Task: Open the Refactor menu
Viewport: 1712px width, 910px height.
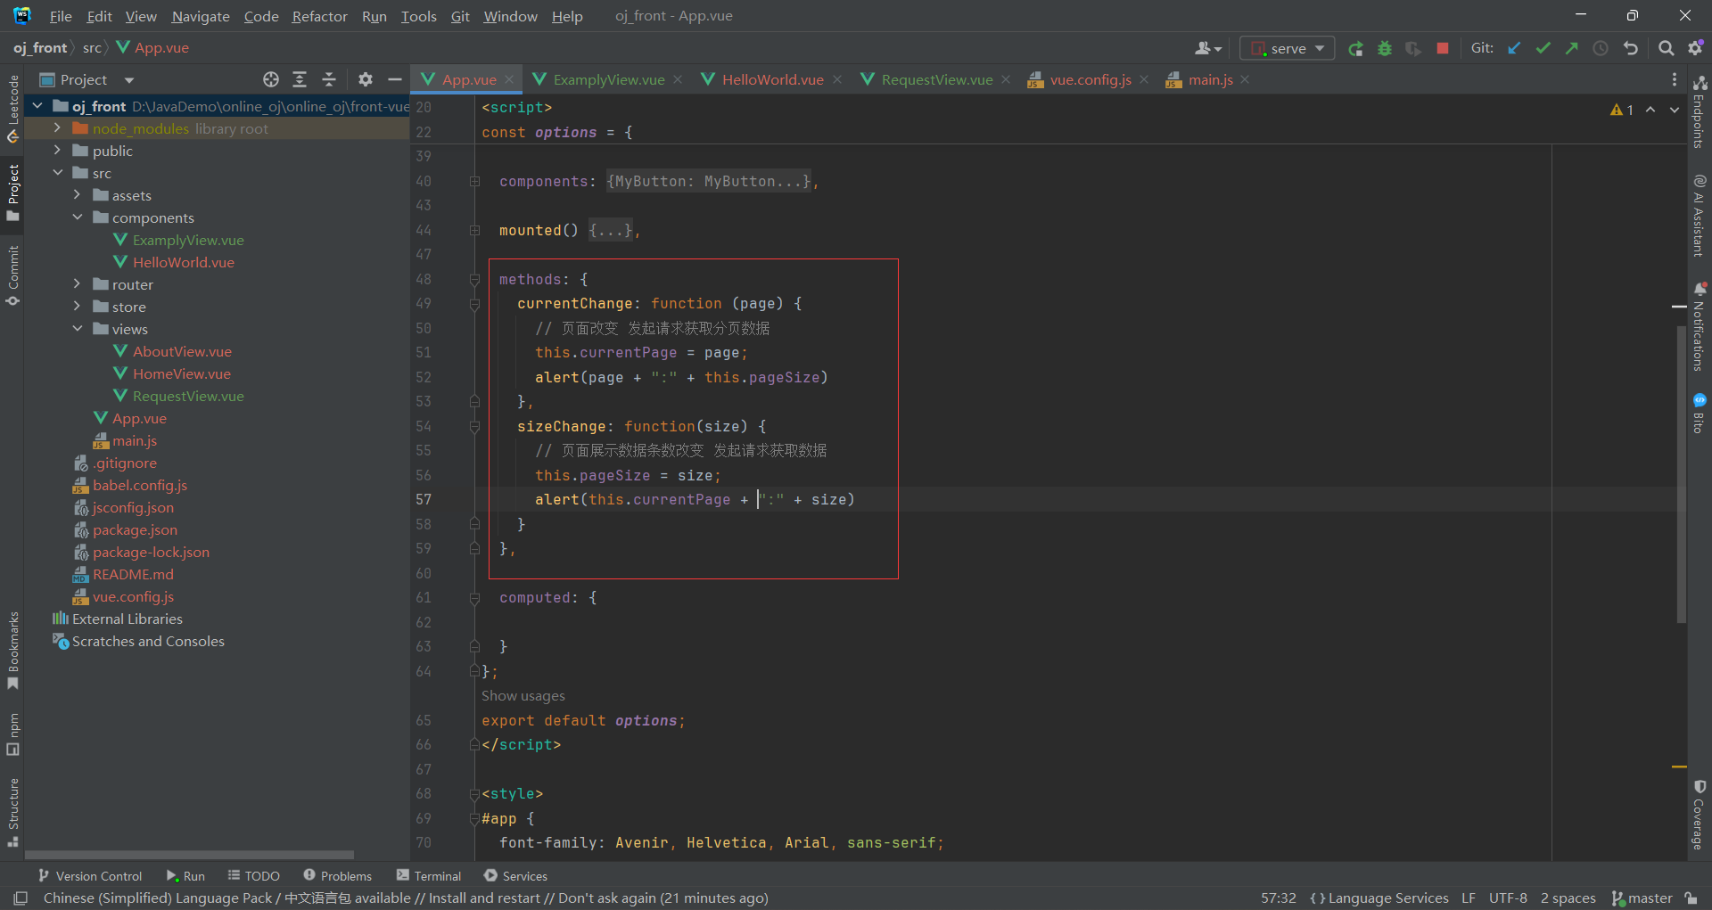Action: (319, 16)
